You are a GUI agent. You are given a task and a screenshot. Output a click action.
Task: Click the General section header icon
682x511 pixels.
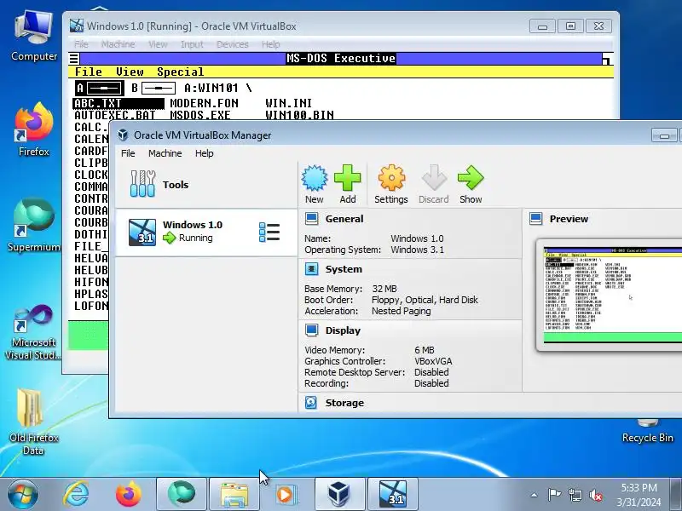point(311,219)
